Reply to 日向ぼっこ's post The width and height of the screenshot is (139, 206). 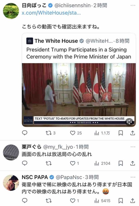25,133
